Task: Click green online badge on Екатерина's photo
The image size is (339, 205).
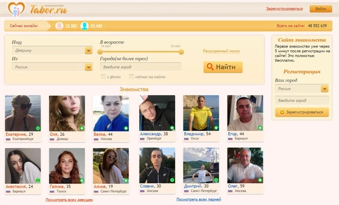Action: [x=38, y=128]
